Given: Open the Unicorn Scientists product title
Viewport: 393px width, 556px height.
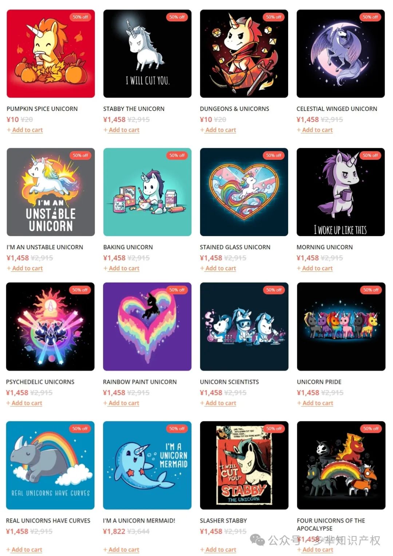Looking at the screenshot, I should point(229,382).
